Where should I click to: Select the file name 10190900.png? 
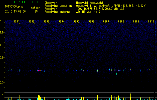(14, 7)
